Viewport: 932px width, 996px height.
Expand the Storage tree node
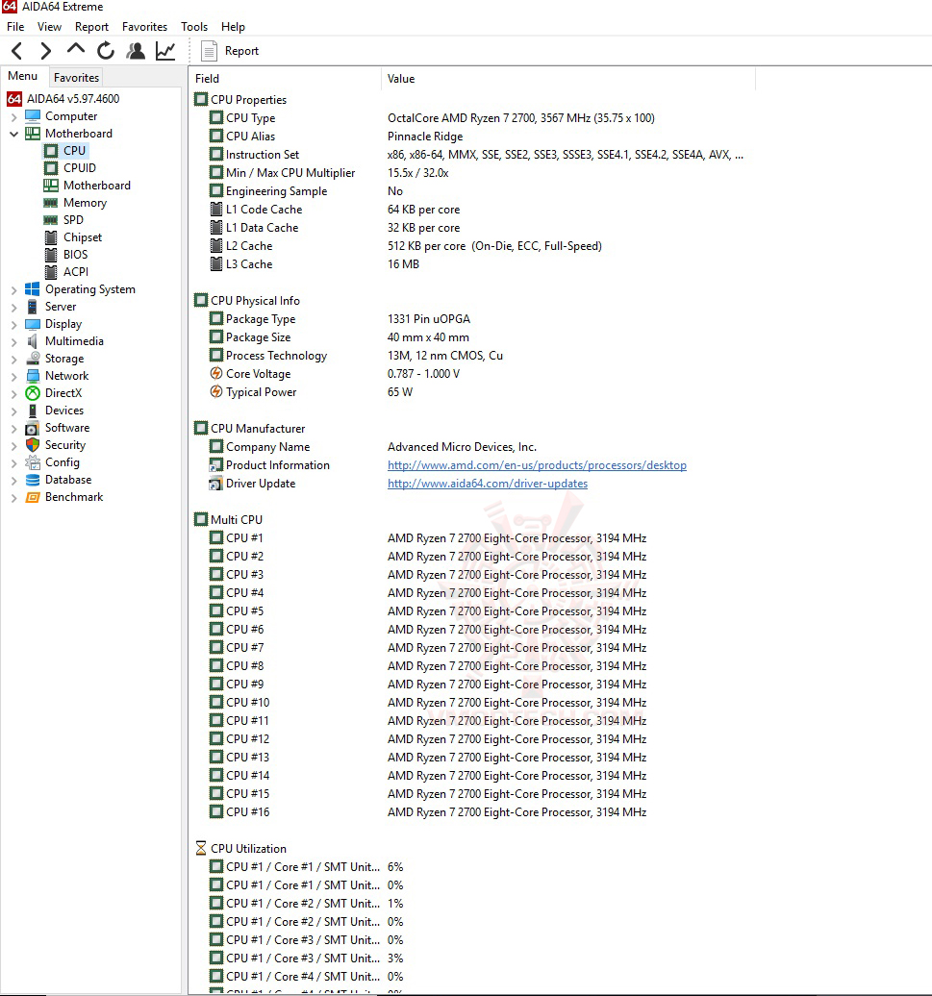tap(14, 359)
